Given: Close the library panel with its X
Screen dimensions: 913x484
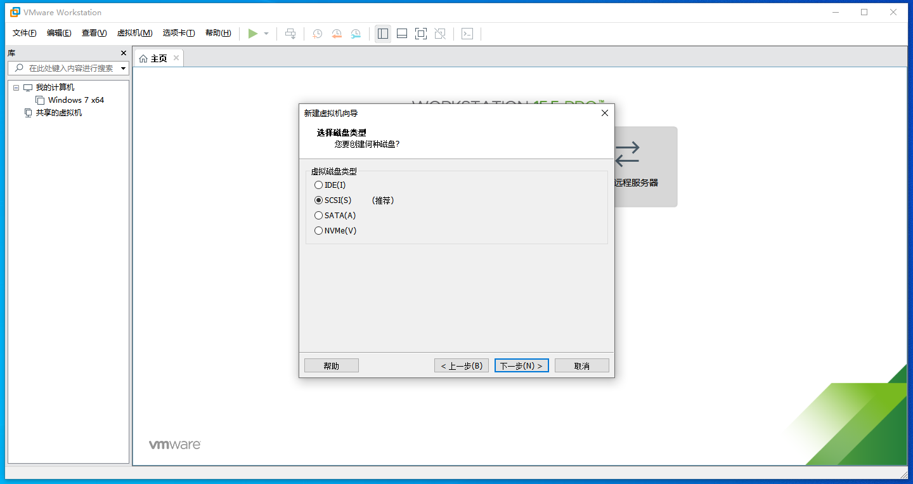Looking at the screenshot, I should point(124,53).
